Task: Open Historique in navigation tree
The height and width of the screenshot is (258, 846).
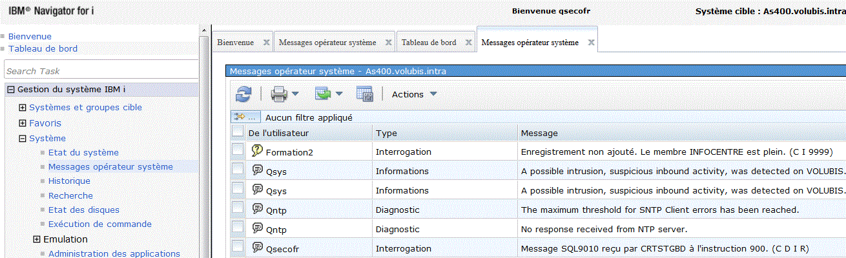Action: pyautogui.click(x=69, y=181)
